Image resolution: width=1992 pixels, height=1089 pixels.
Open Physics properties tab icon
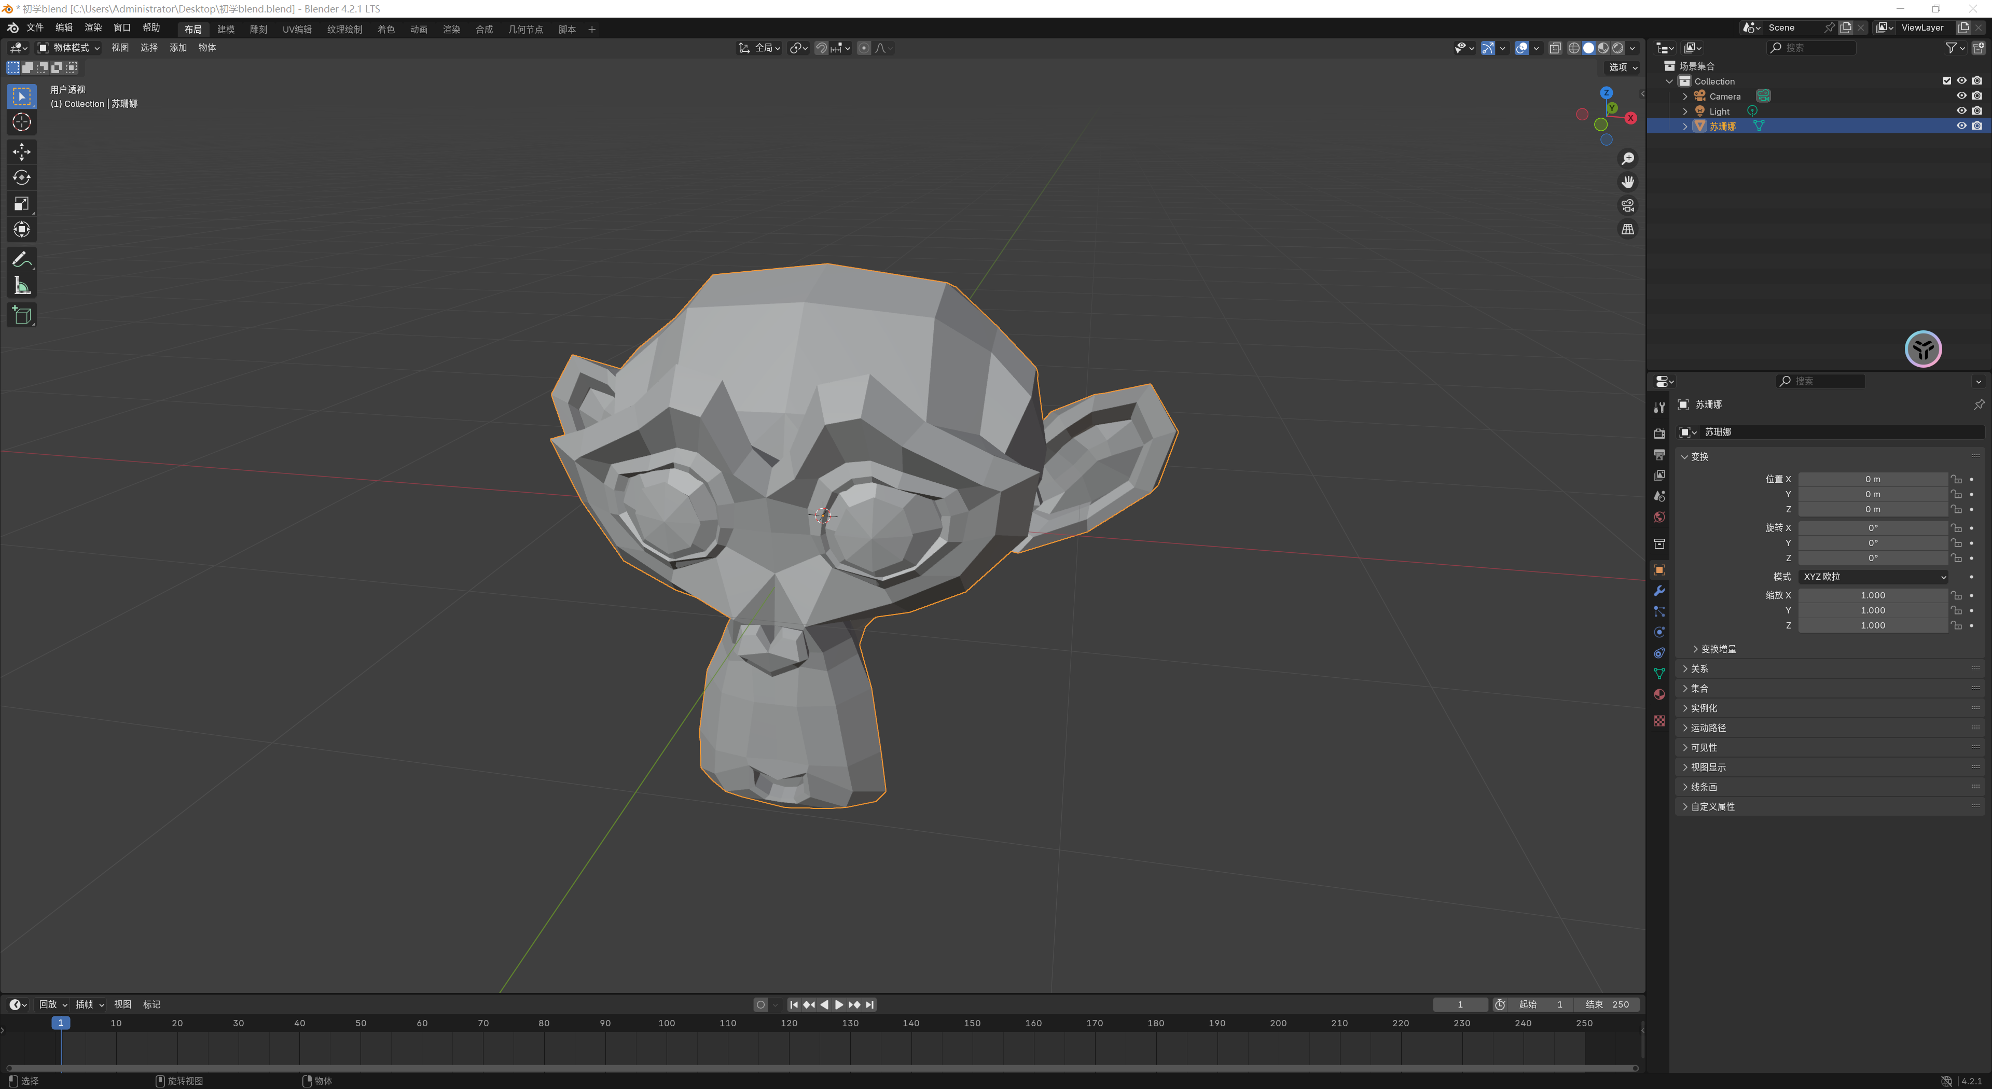pyautogui.click(x=1659, y=632)
